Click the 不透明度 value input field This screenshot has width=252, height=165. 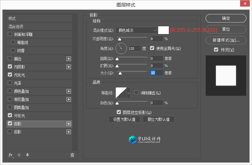tap(157, 39)
